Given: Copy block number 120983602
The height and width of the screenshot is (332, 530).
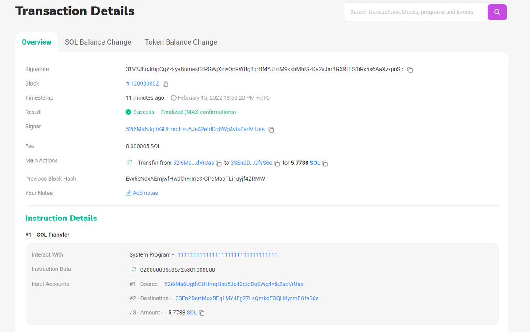Looking at the screenshot, I should (x=165, y=84).
